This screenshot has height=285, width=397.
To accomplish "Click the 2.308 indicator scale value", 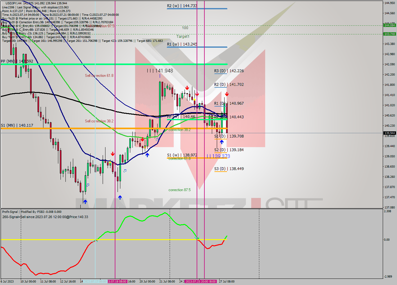I will pyautogui.click(x=388, y=211).
